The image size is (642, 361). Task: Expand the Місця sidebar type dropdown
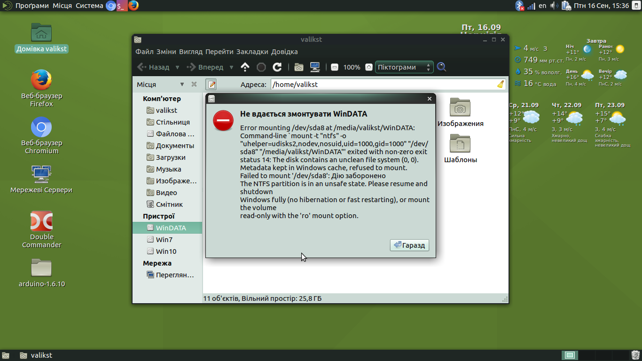[x=182, y=85]
